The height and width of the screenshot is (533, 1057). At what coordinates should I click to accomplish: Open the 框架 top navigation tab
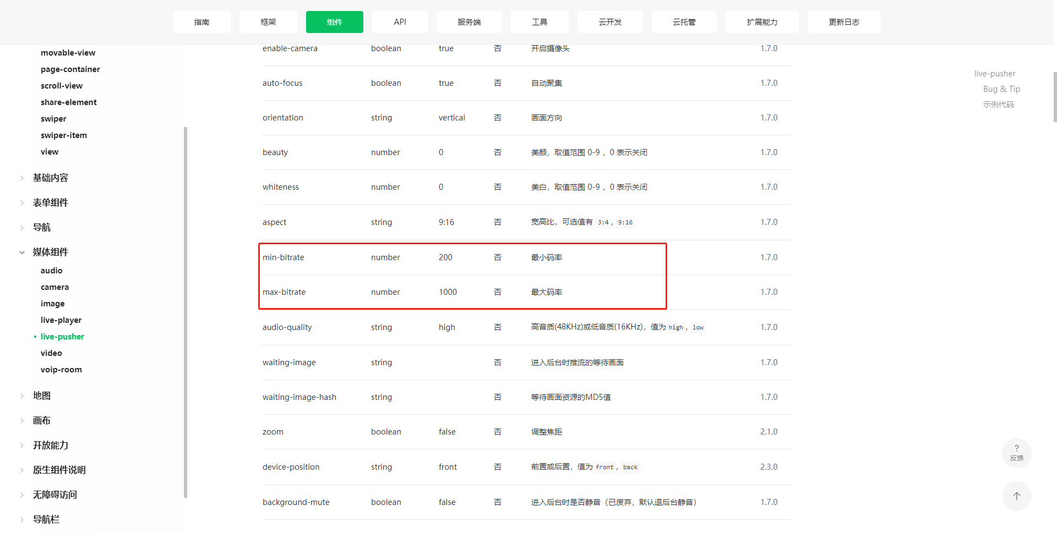click(268, 22)
